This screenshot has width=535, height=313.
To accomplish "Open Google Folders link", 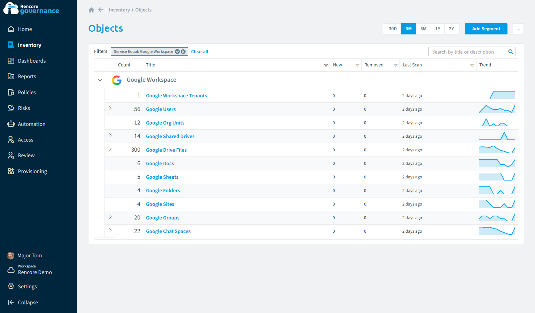I will [x=163, y=191].
